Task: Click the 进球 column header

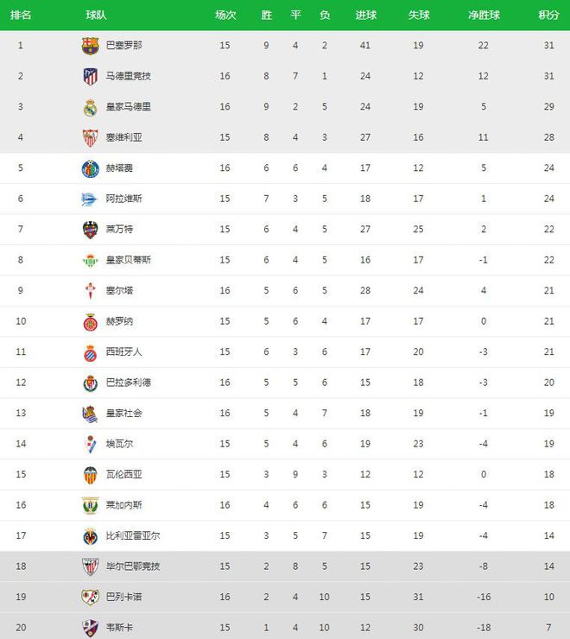Action: 365,15
